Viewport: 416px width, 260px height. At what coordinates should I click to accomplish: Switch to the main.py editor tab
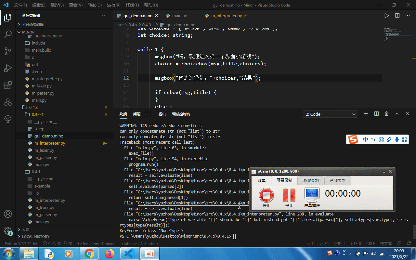pyautogui.click(x=180, y=16)
